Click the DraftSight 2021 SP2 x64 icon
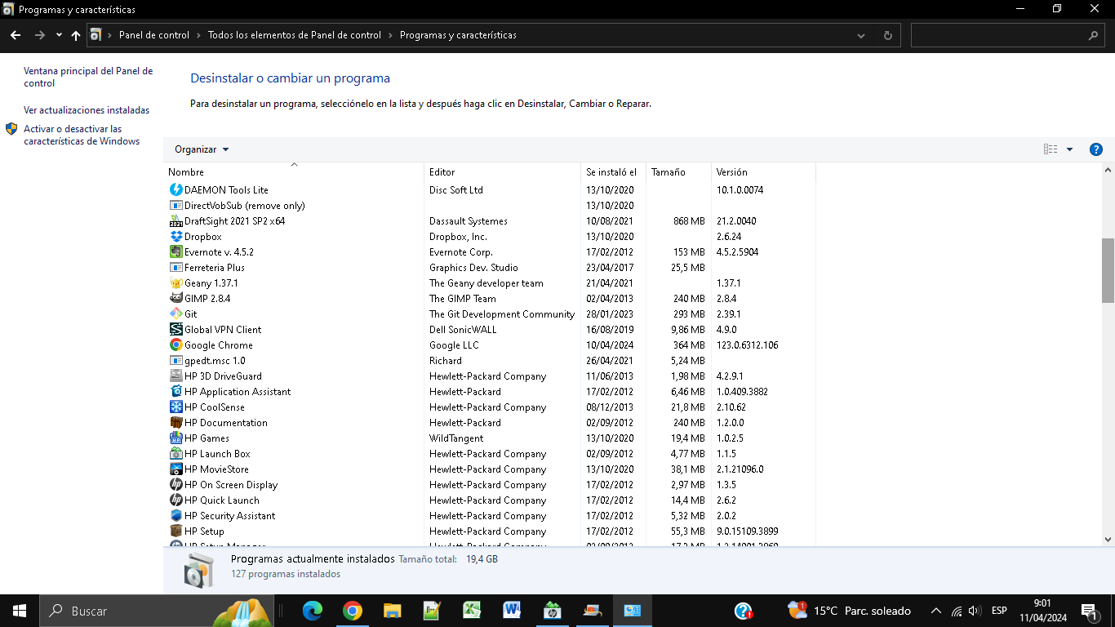This screenshot has height=627, width=1115. [175, 220]
